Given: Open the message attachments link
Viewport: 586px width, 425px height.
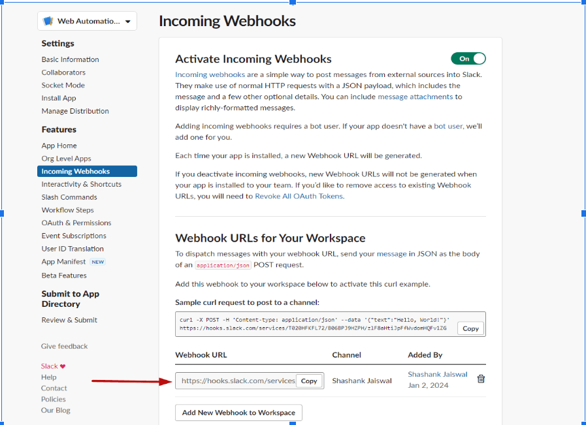Looking at the screenshot, I should 415,97.
